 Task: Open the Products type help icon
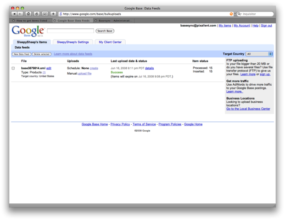44,72
